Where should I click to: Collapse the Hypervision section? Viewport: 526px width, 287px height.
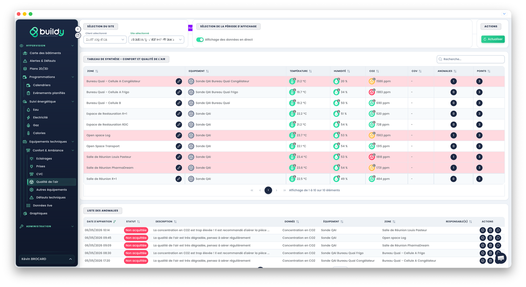72,46
